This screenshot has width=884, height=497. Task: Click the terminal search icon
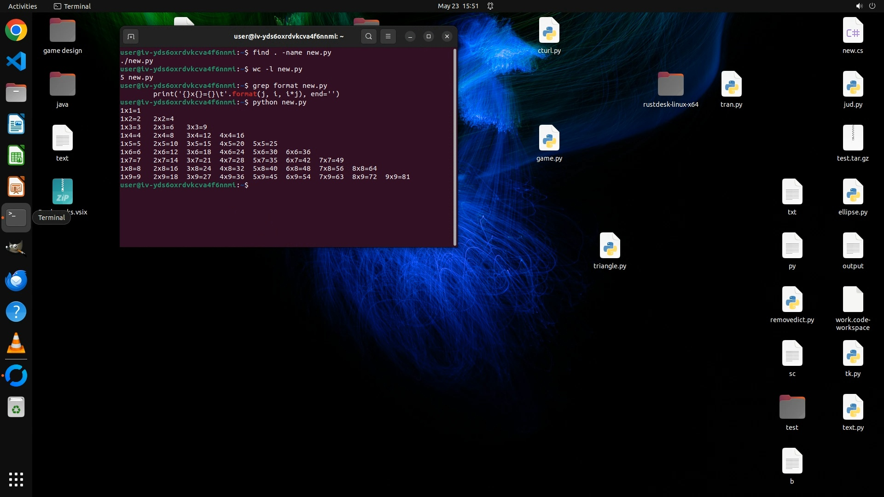pos(368,36)
